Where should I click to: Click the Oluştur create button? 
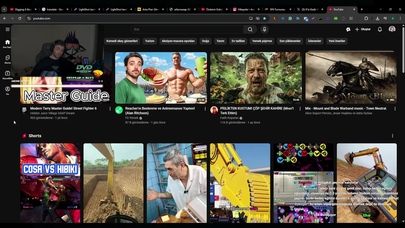tap(363, 29)
